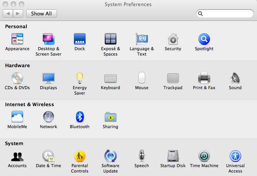Click the red close window button

(x=5, y=4)
